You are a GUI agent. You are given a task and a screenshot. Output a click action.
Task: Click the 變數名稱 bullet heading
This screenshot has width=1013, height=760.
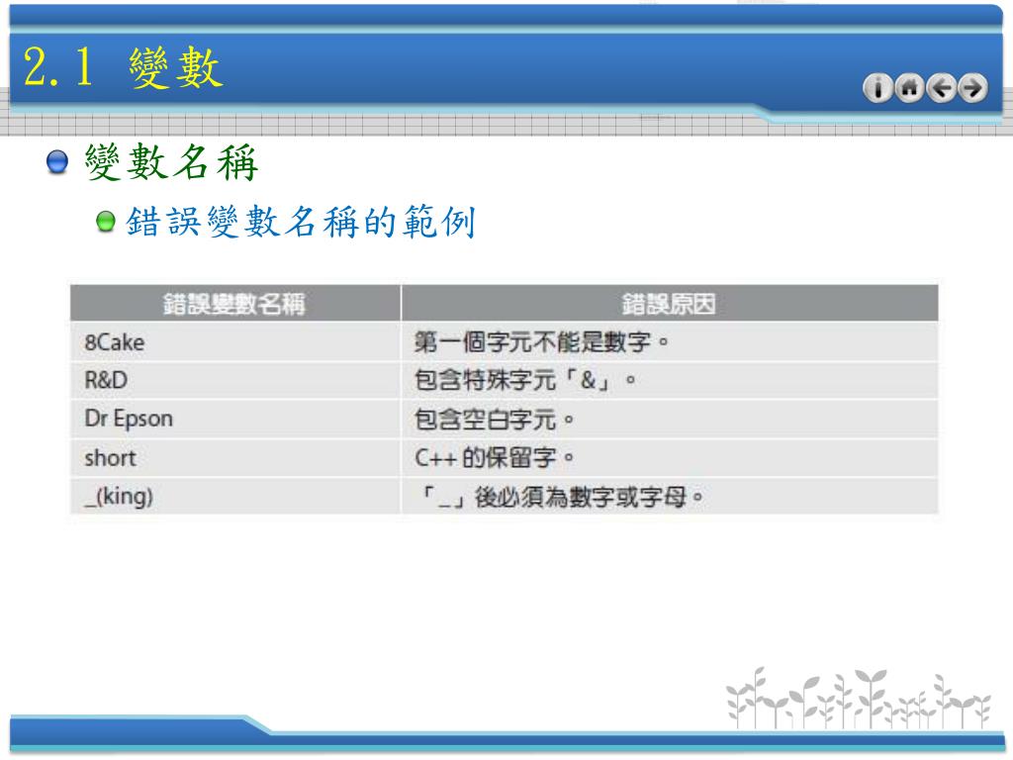(x=172, y=162)
